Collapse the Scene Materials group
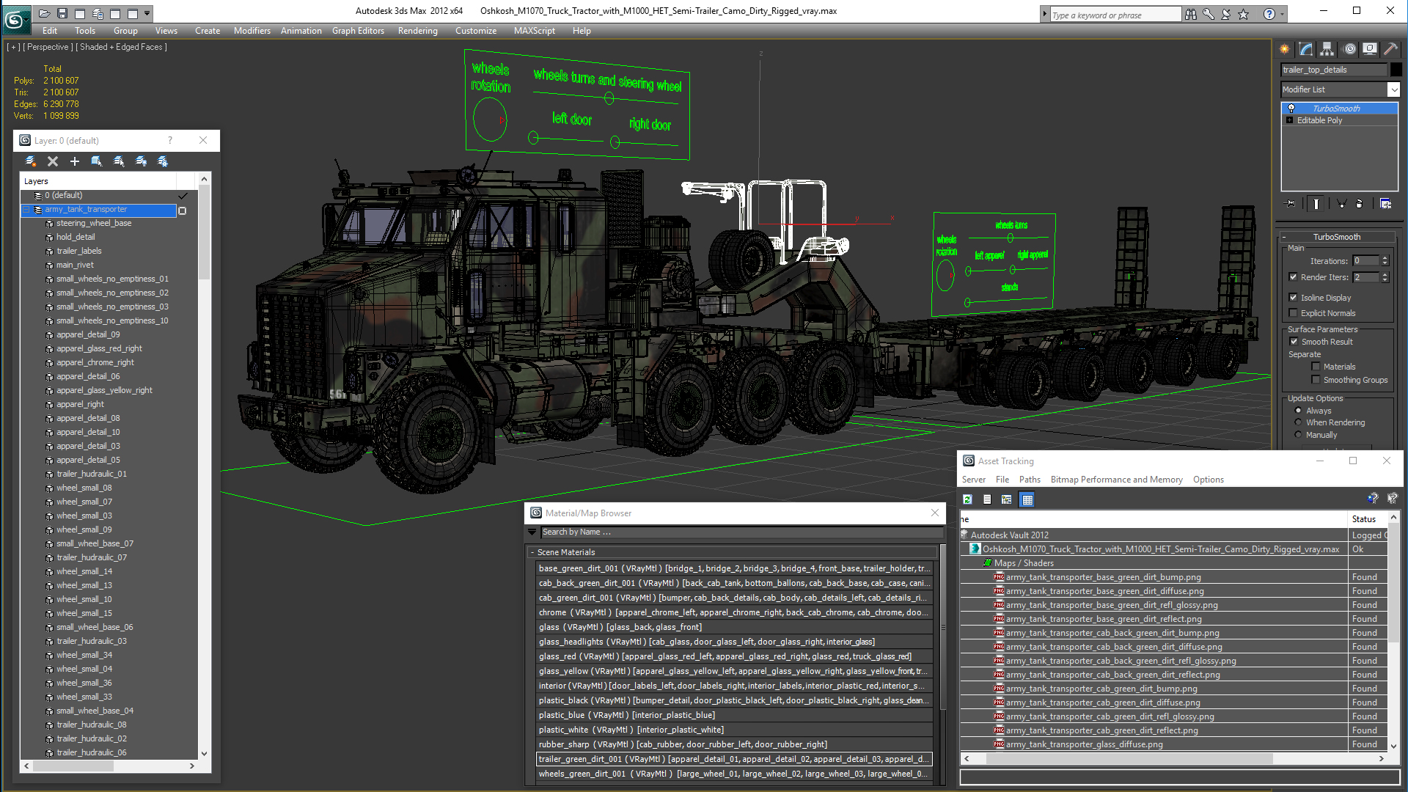Viewport: 1408px width, 792px height. [532, 552]
